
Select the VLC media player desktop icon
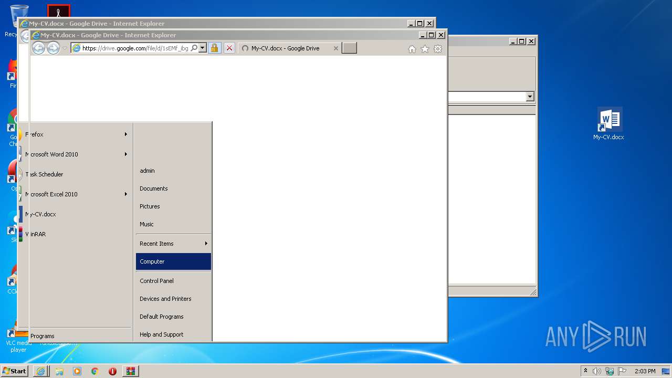pos(18,339)
